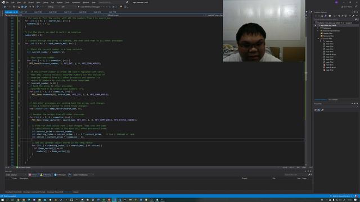
Task: Open the Windows Start menu
Action: click(2, 200)
